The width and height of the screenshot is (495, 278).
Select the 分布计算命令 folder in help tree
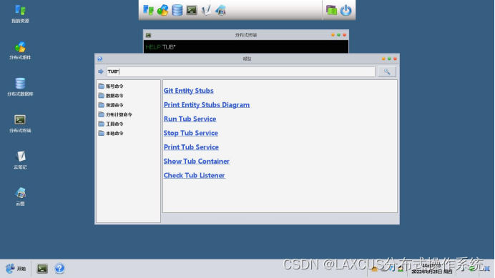tap(115, 114)
